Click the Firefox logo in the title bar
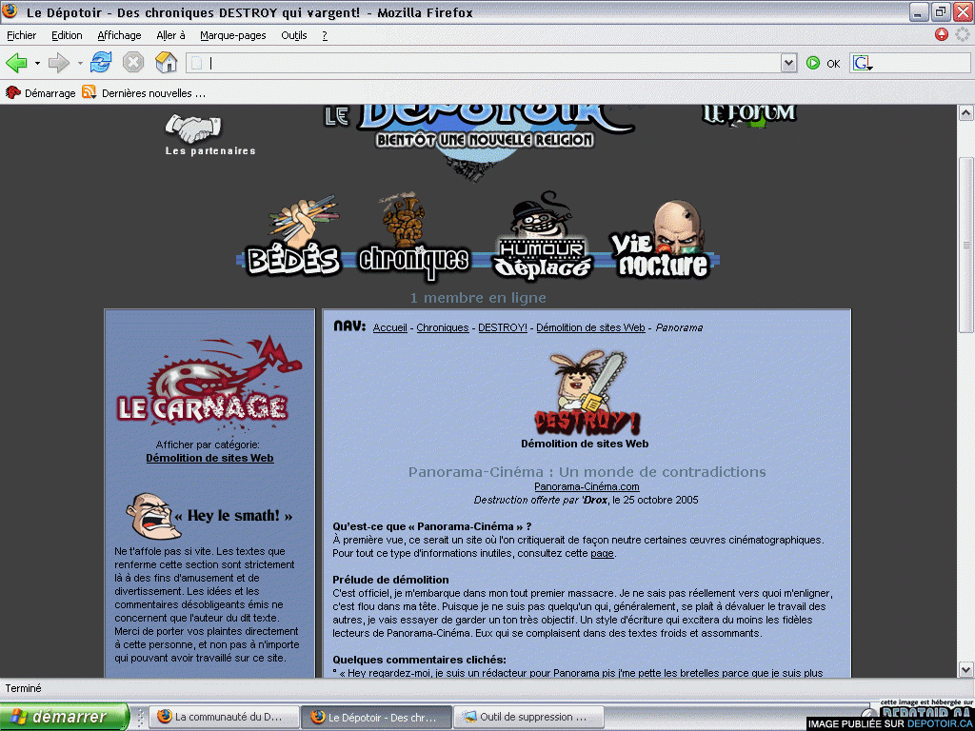The width and height of the screenshot is (975, 731). 10,11
